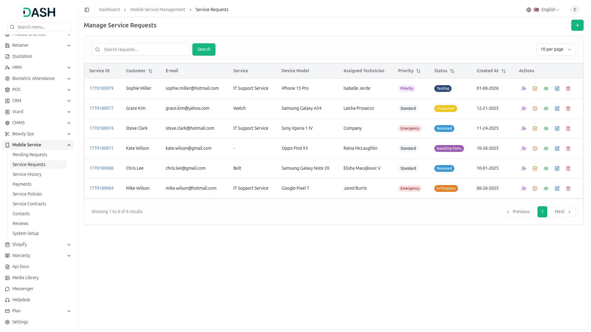The image size is (591, 332).
Task: Focus the Search menu field
Action: tap(39, 27)
